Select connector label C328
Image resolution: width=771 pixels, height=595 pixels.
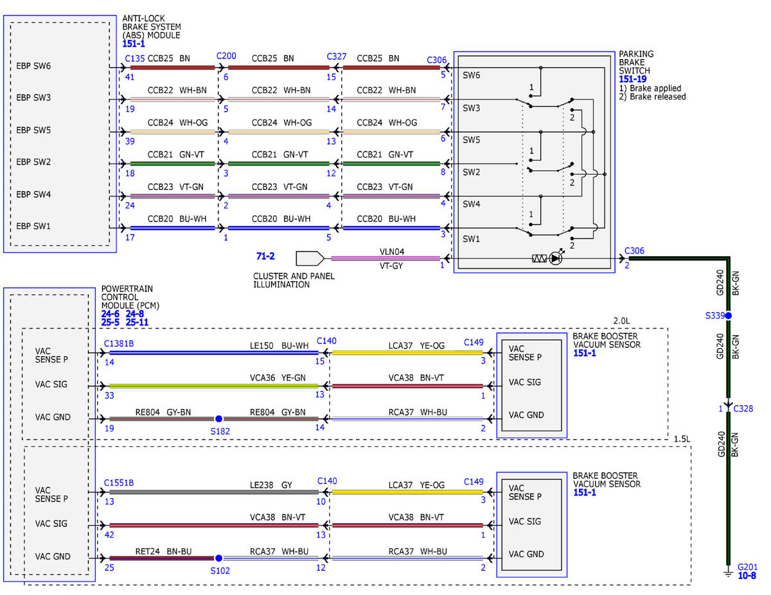click(x=743, y=408)
